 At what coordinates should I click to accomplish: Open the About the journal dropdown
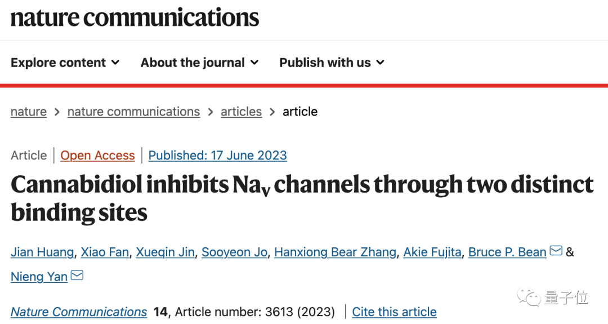coord(199,63)
